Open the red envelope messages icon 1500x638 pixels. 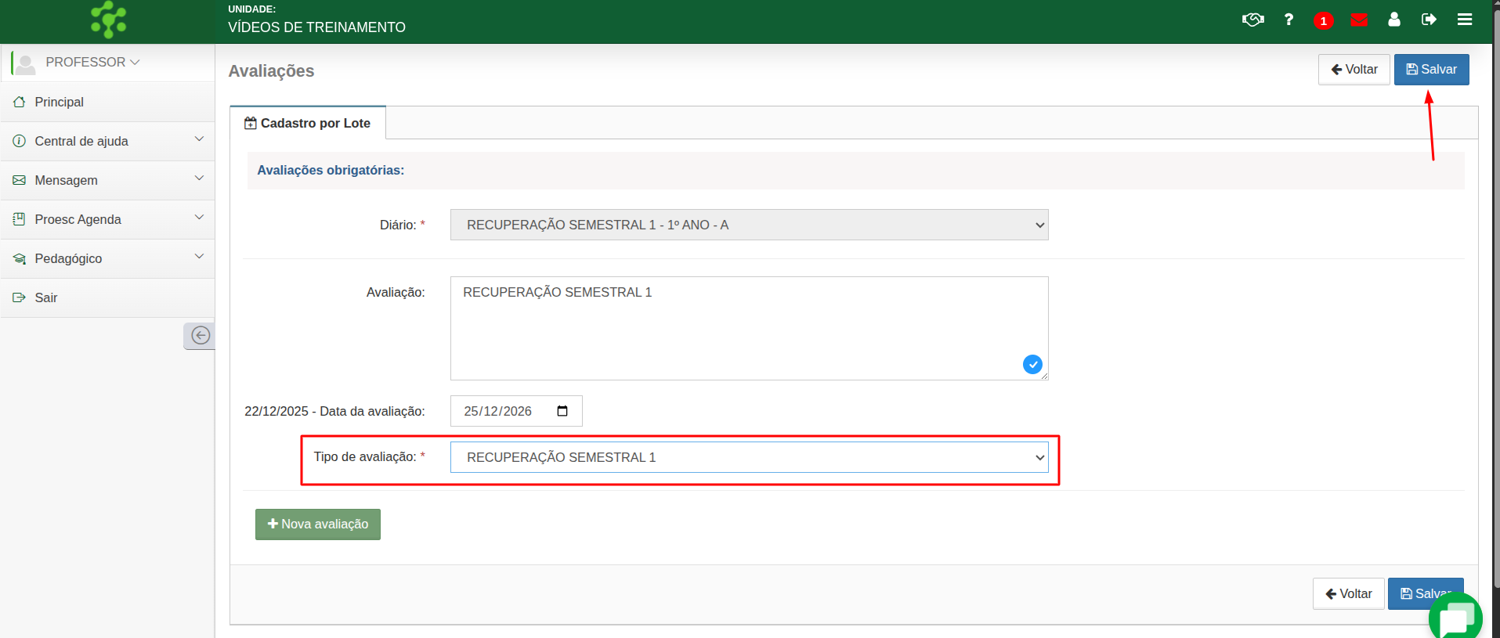pos(1359,20)
